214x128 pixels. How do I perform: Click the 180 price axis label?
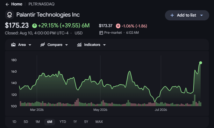[14, 60]
